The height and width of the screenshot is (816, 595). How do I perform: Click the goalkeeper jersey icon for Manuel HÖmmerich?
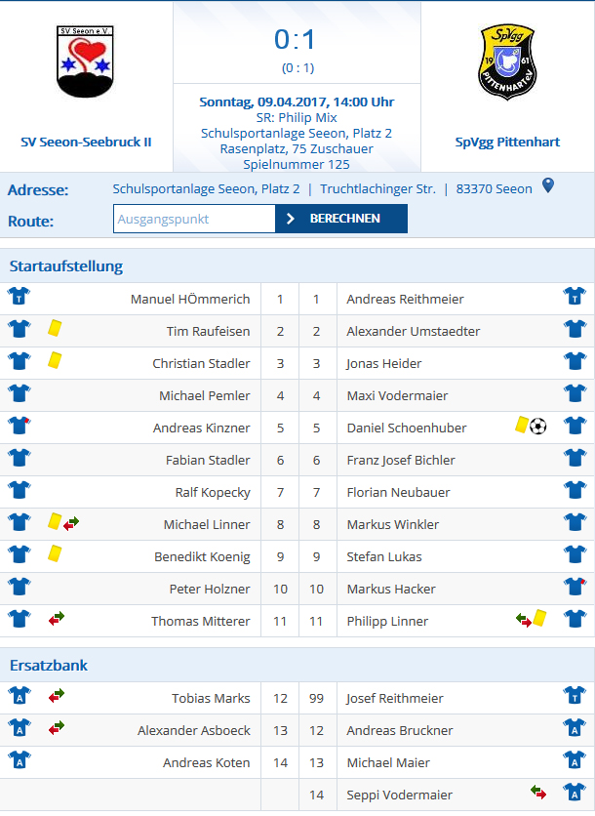point(20,296)
